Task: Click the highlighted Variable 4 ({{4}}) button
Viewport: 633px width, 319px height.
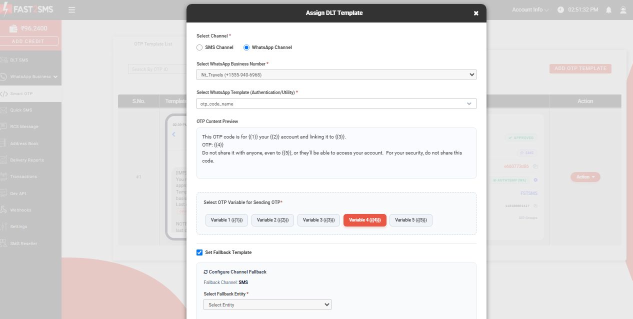Action: [365, 220]
